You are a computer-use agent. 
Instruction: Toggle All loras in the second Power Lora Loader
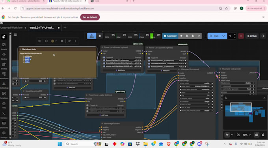tap(149, 58)
